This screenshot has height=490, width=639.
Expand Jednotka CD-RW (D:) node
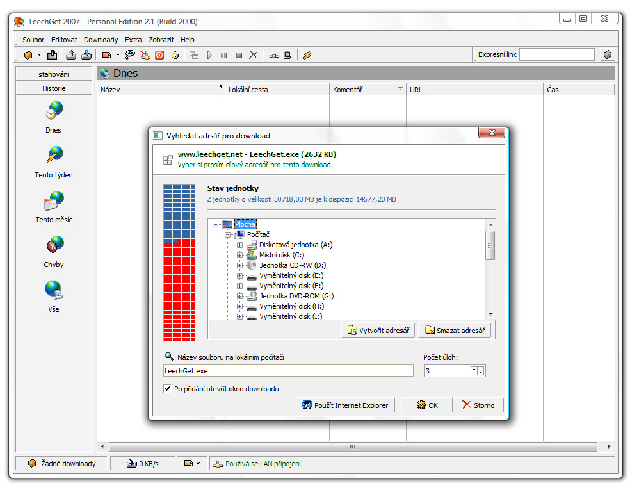click(x=239, y=265)
